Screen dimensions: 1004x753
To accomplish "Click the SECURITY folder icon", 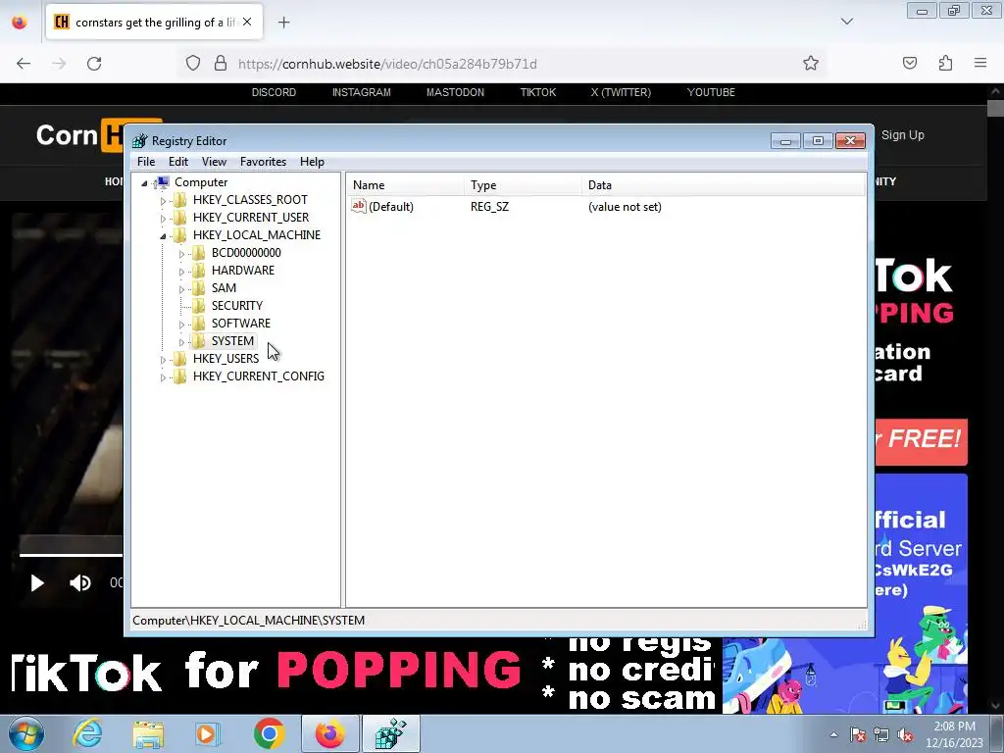I will pyautogui.click(x=199, y=306).
